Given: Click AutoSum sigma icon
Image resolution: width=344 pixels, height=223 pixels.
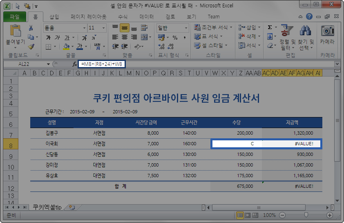Looking at the screenshot, I should 270,27.
